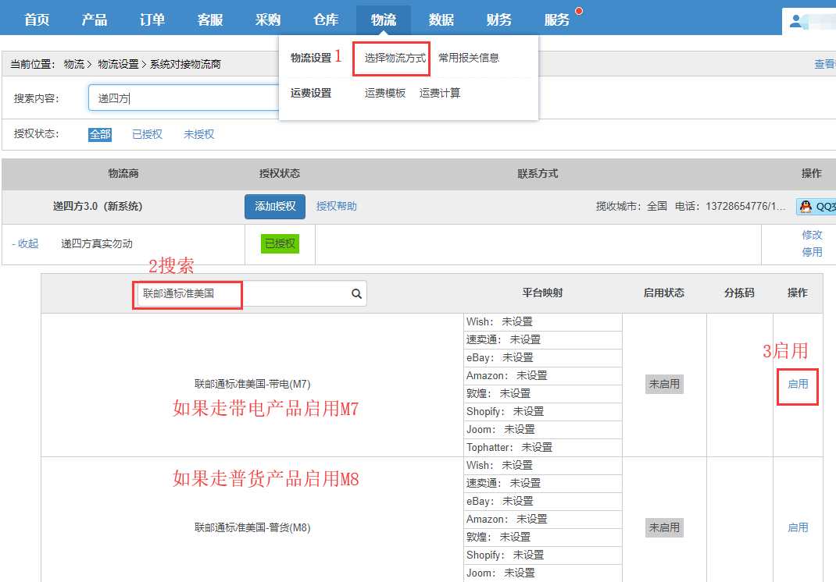Screen dimensions: 836x582
Task: Click the 系统对接物流商 breadcrumb
Action: 185,65
